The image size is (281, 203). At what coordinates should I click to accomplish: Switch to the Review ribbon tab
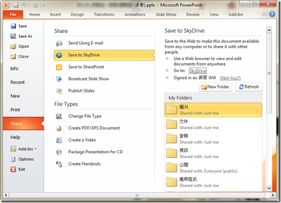coord(193,14)
